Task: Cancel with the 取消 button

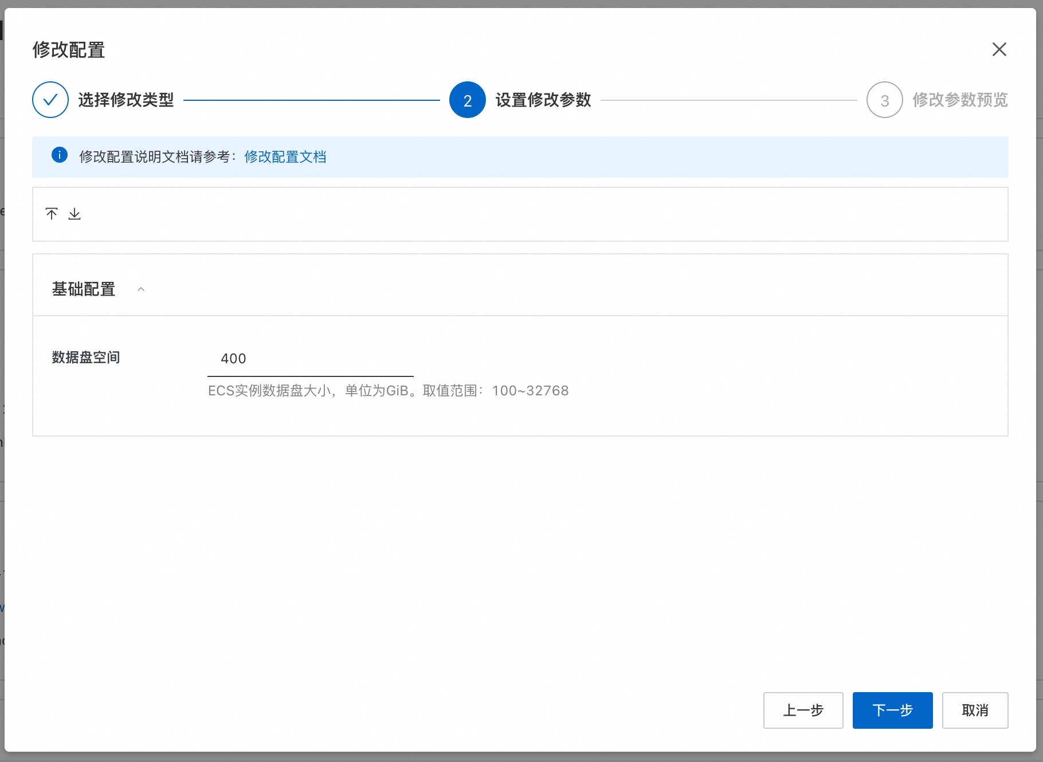Action: (975, 710)
